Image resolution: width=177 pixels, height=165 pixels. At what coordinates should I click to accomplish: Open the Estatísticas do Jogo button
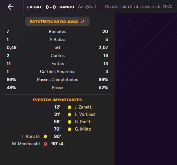pos(57,21)
